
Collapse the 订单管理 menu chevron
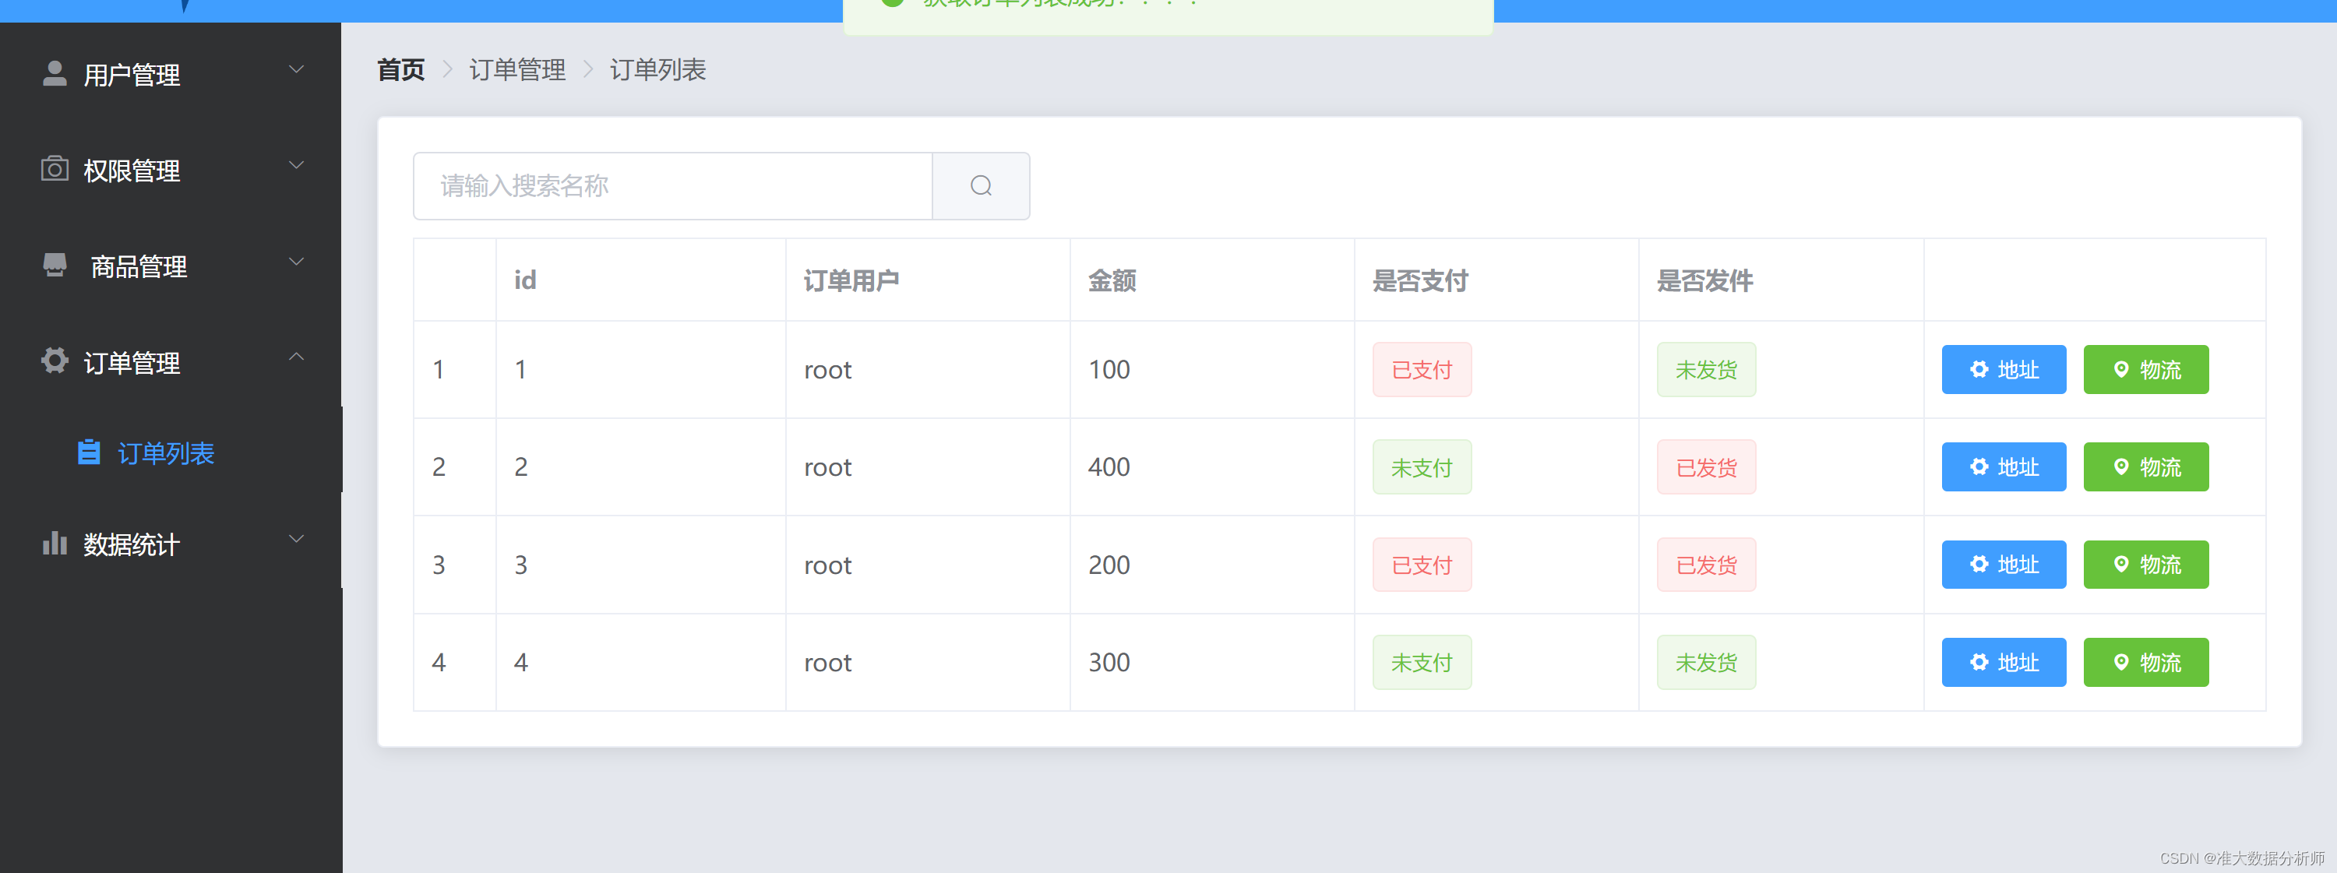coord(296,357)
